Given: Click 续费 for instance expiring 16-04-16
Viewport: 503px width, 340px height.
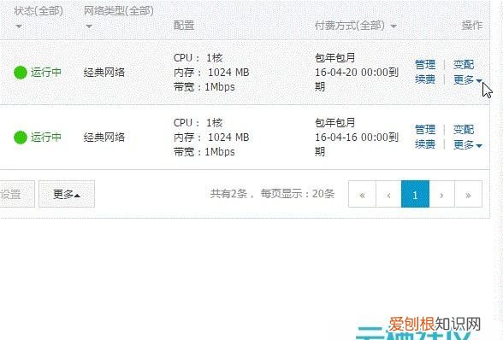Looking at the screenshot, I should point(425,144).
